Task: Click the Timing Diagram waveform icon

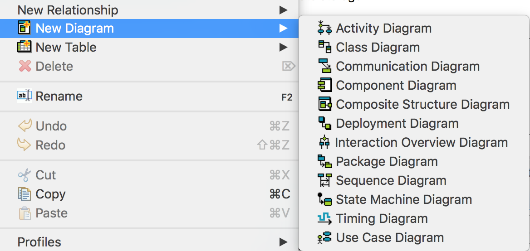Action: coord(325,219)
